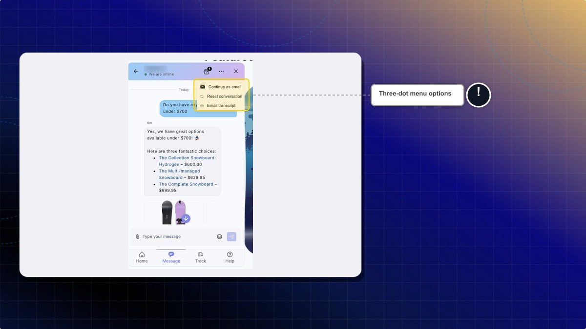View the purple snowboard product image
Image resolution: width=586 pixels, height=329 pixels.
[x=180, y=212]
